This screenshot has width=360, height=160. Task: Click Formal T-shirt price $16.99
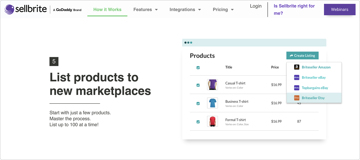coord(276,122)
